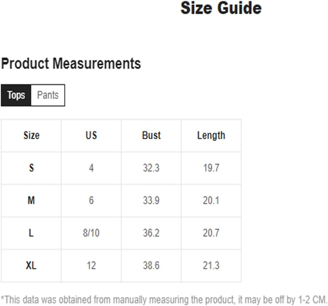Click the Product Measurements heading
Image resolution: width=328 pixels, height=306 pixels.
tap(71, 63)
